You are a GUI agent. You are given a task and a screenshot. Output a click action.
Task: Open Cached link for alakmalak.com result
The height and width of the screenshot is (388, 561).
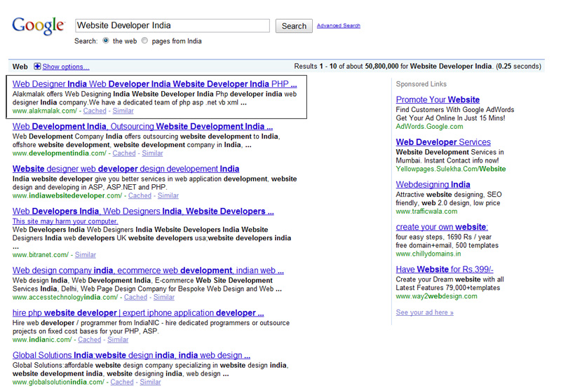(x=95, y=111)
